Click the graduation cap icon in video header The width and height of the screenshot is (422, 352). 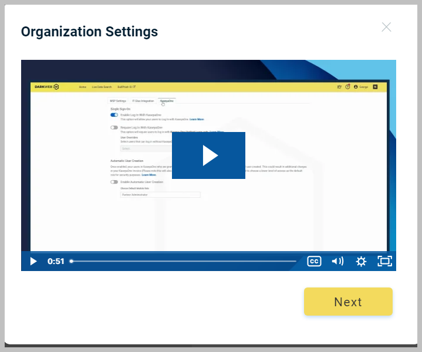[339, 87]
